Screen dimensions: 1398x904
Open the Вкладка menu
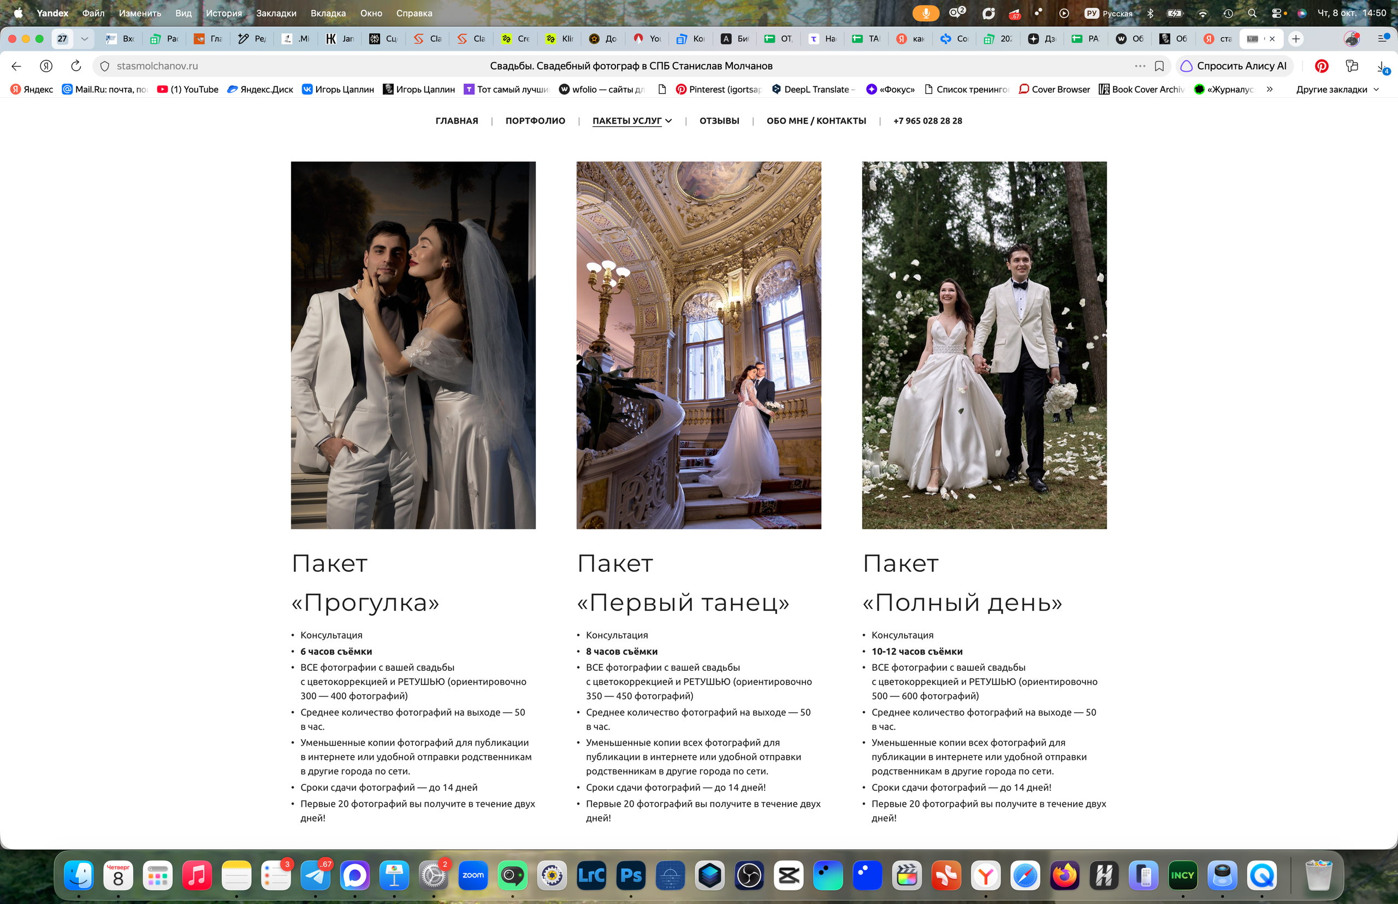point(328,13)
